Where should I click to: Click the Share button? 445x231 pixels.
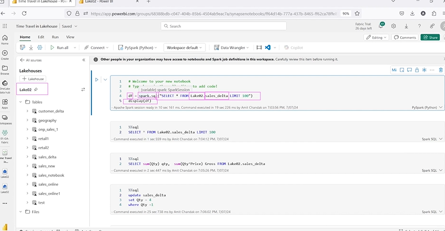tap(430, 38)
